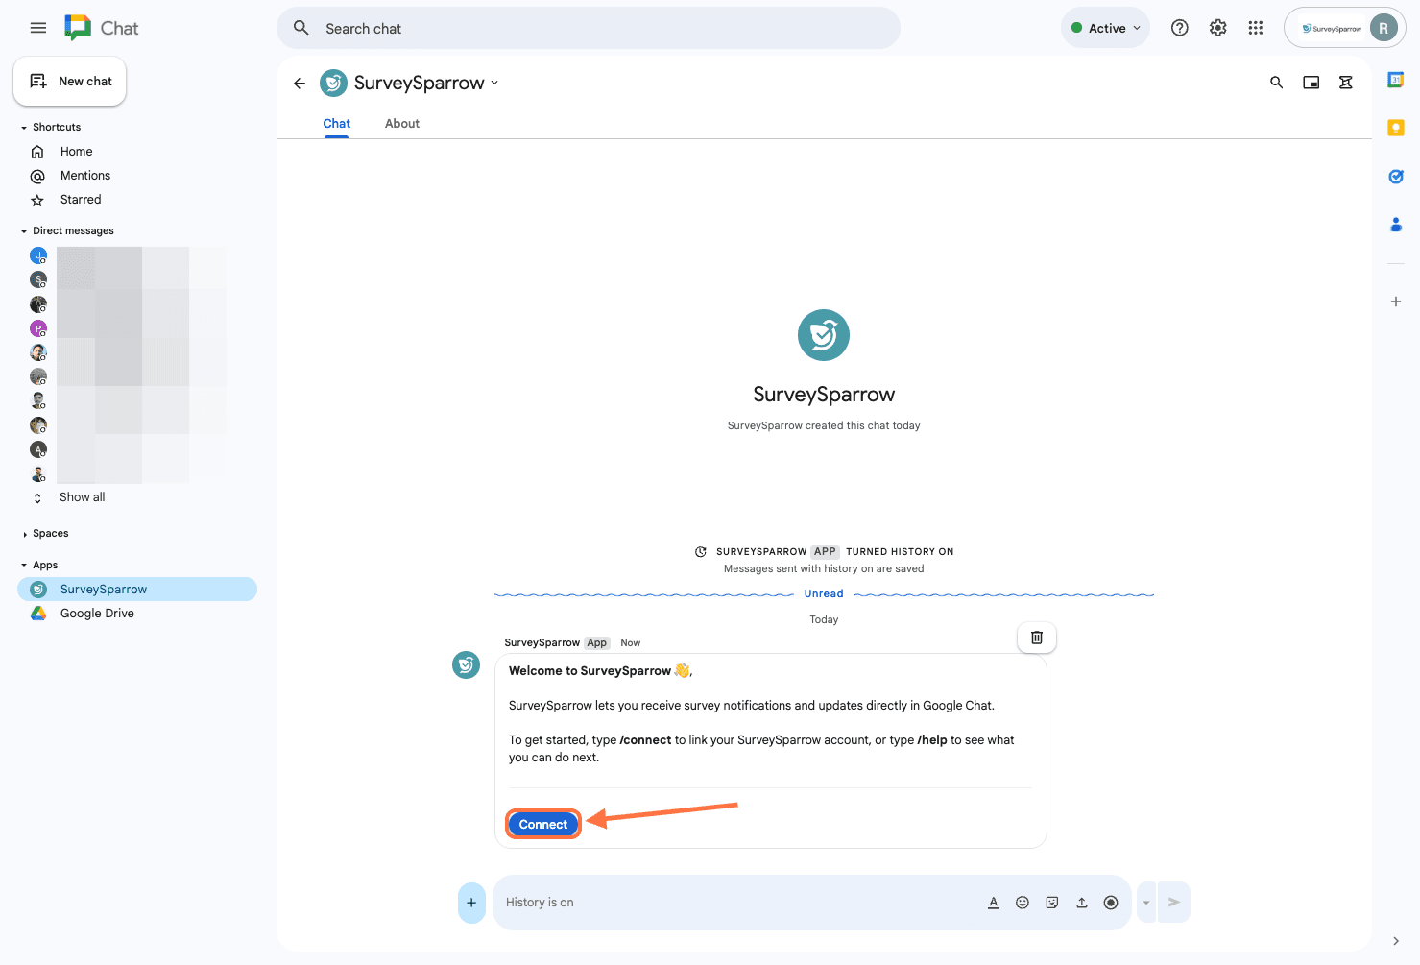Click the record video message icon
Screen dimensions: 1420x965
click(x=1111, y=903)
